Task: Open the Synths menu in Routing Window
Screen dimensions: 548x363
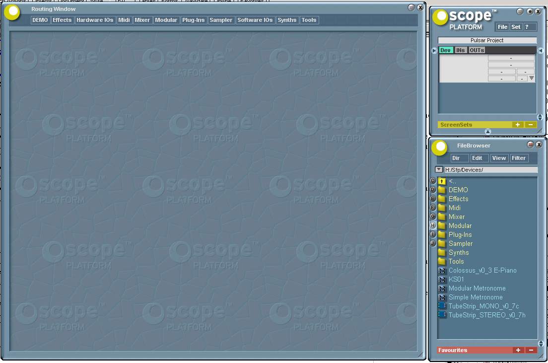Action: click(287, 20)
